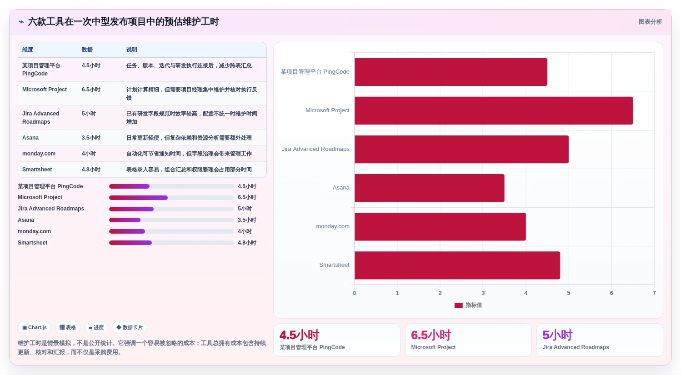Click the 某项目管理平台 PingCode progress bar
Viewport: 681px width, 375px height.
pyautogui.click(x=171, y=186)
